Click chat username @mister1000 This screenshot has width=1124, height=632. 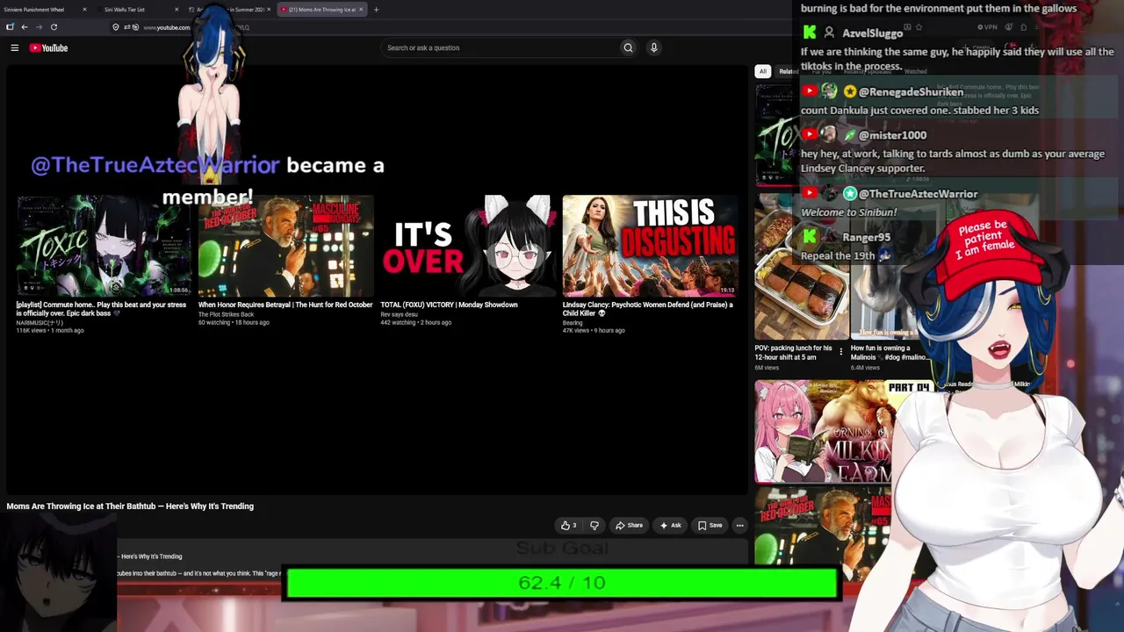click(892, 135)
